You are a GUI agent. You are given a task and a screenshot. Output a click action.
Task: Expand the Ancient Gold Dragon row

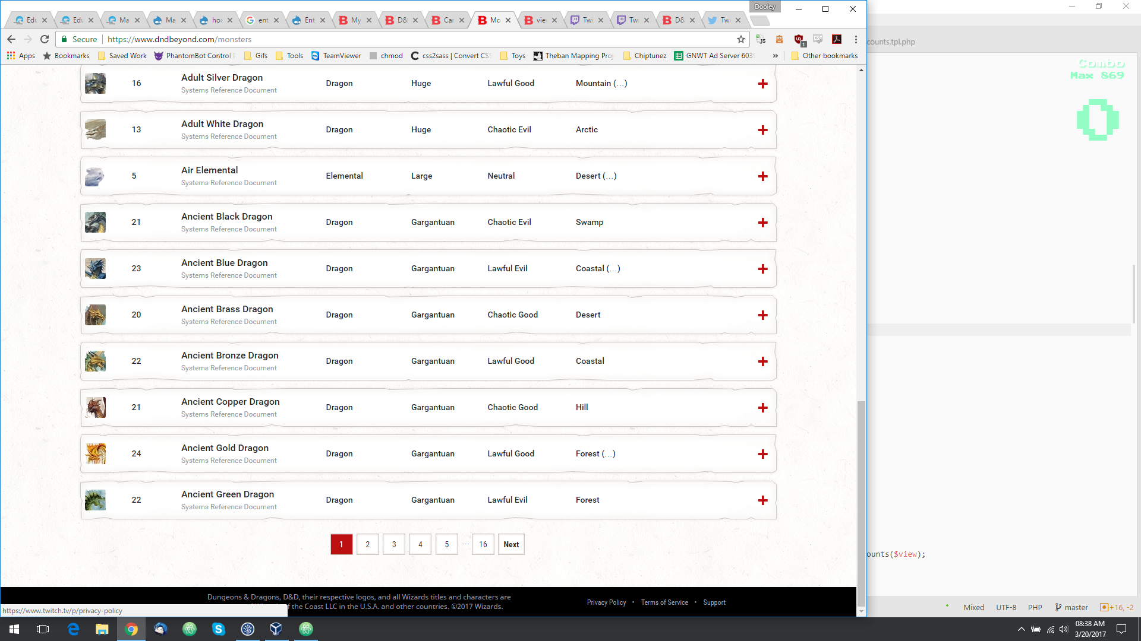point(763,454)
